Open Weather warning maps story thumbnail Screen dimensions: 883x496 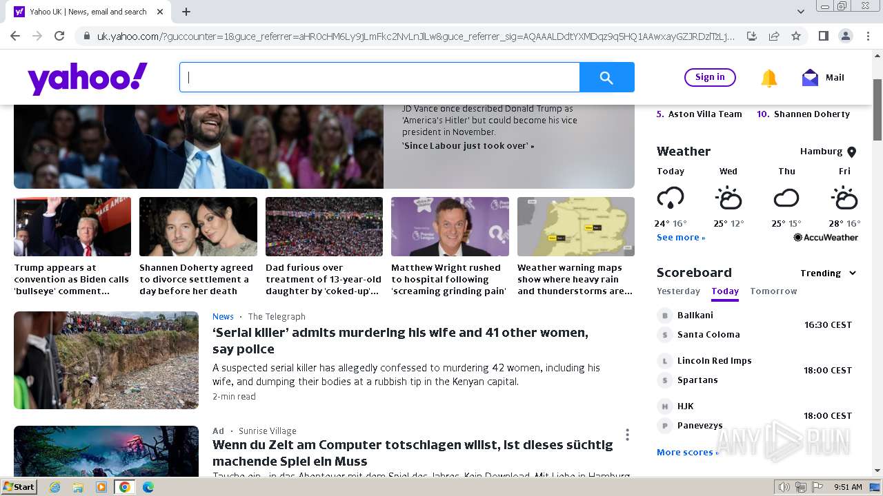coord(576,227)
